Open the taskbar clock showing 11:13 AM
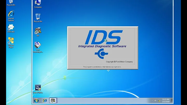187x105 pixels. click(x=166, y=101)
